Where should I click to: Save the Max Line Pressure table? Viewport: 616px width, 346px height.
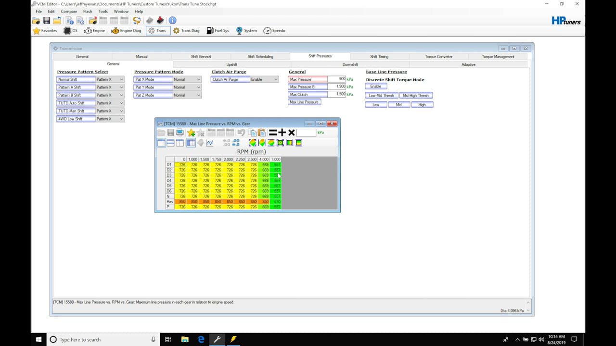tap(170, 133)
